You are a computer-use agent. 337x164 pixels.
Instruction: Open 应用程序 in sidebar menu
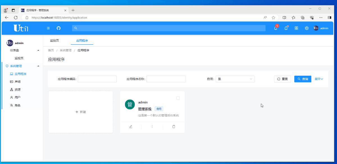click(x=21, y=74)
